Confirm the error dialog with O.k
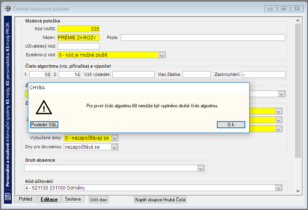The height and width of the screenshot is (210, 308). 231,125
